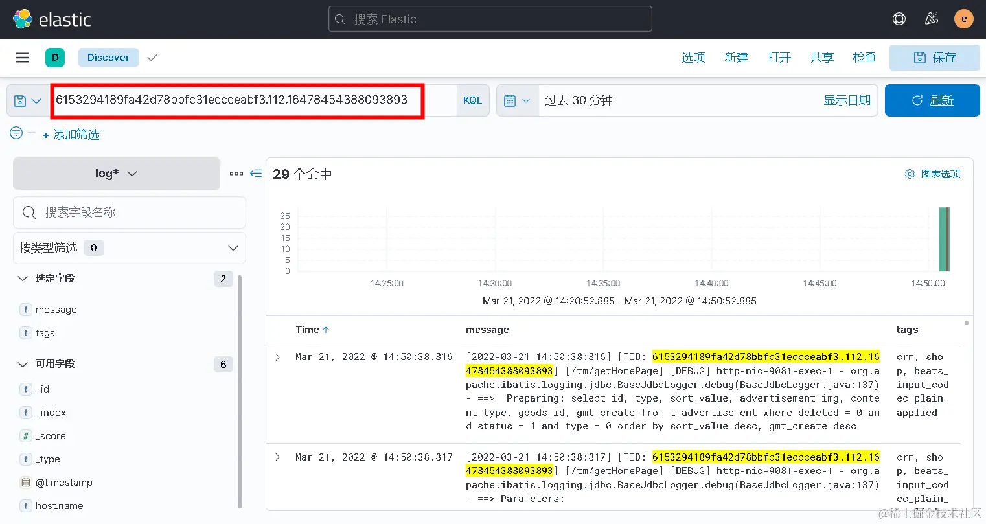Expand the 14:50:38.817 log row
Image resolution: width=986 pixels, height=524 pixels.
click(278, 457)
